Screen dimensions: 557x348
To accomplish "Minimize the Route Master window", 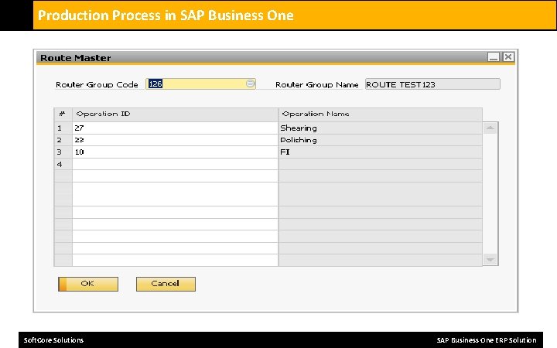I will tap(494, 56).
